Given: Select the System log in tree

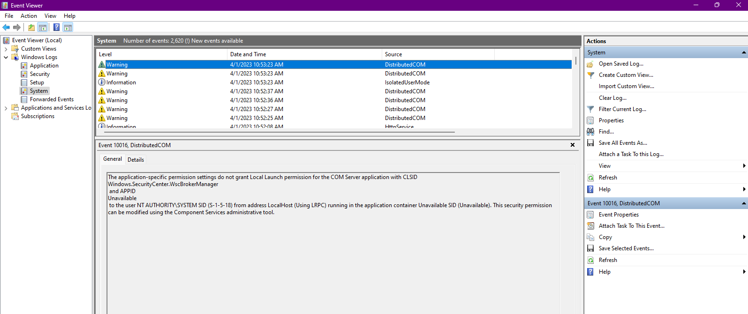Looking at the screenshot, I should (38, 91).
